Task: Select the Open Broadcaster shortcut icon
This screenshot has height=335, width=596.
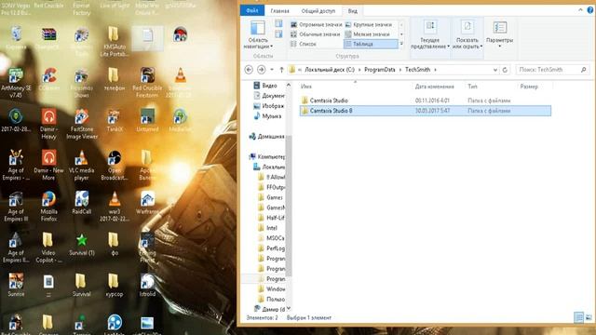Action: point(114,166)
